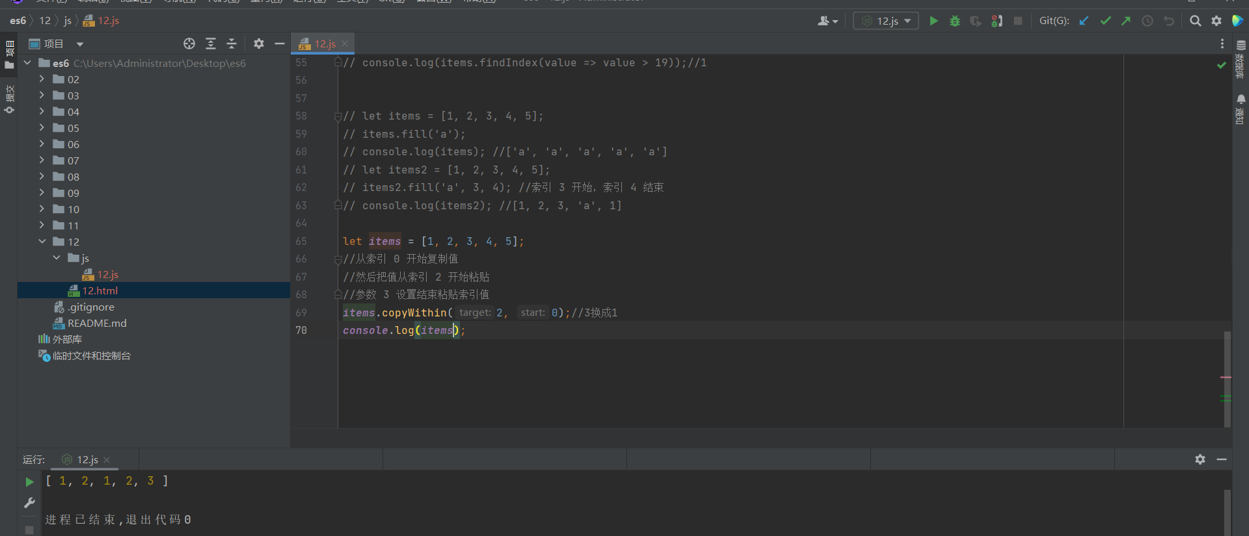Click the colorful plugin icon at top right
The width and height of the screenshot is (1249, 536).
(x=1237, y=21)
